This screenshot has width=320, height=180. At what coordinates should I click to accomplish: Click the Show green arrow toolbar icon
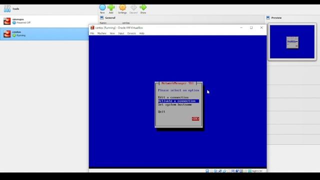pos(143,7)
